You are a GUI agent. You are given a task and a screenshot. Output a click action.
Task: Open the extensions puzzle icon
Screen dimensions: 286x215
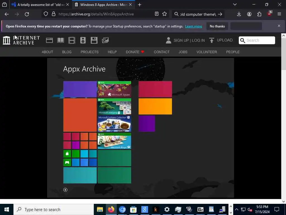[x=259, y=14]
